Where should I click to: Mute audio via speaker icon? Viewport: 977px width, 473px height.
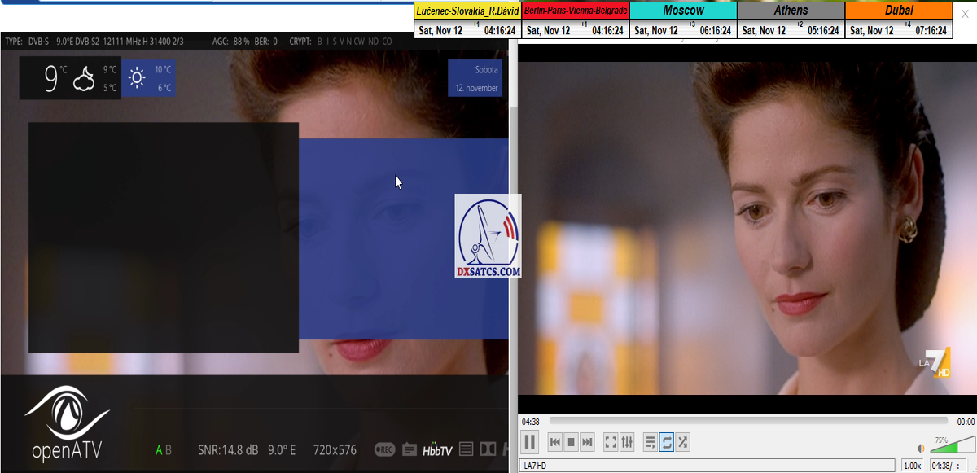[921, 448]
